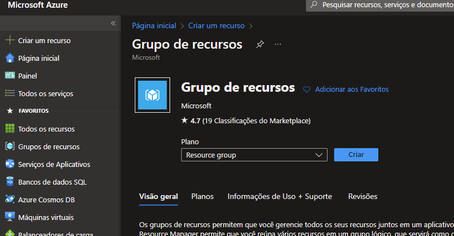The height and width of the screenshot is (236, 454).
Task: Click the Máquinas virtuais monitor icon
Action: [x=10, y=217]
